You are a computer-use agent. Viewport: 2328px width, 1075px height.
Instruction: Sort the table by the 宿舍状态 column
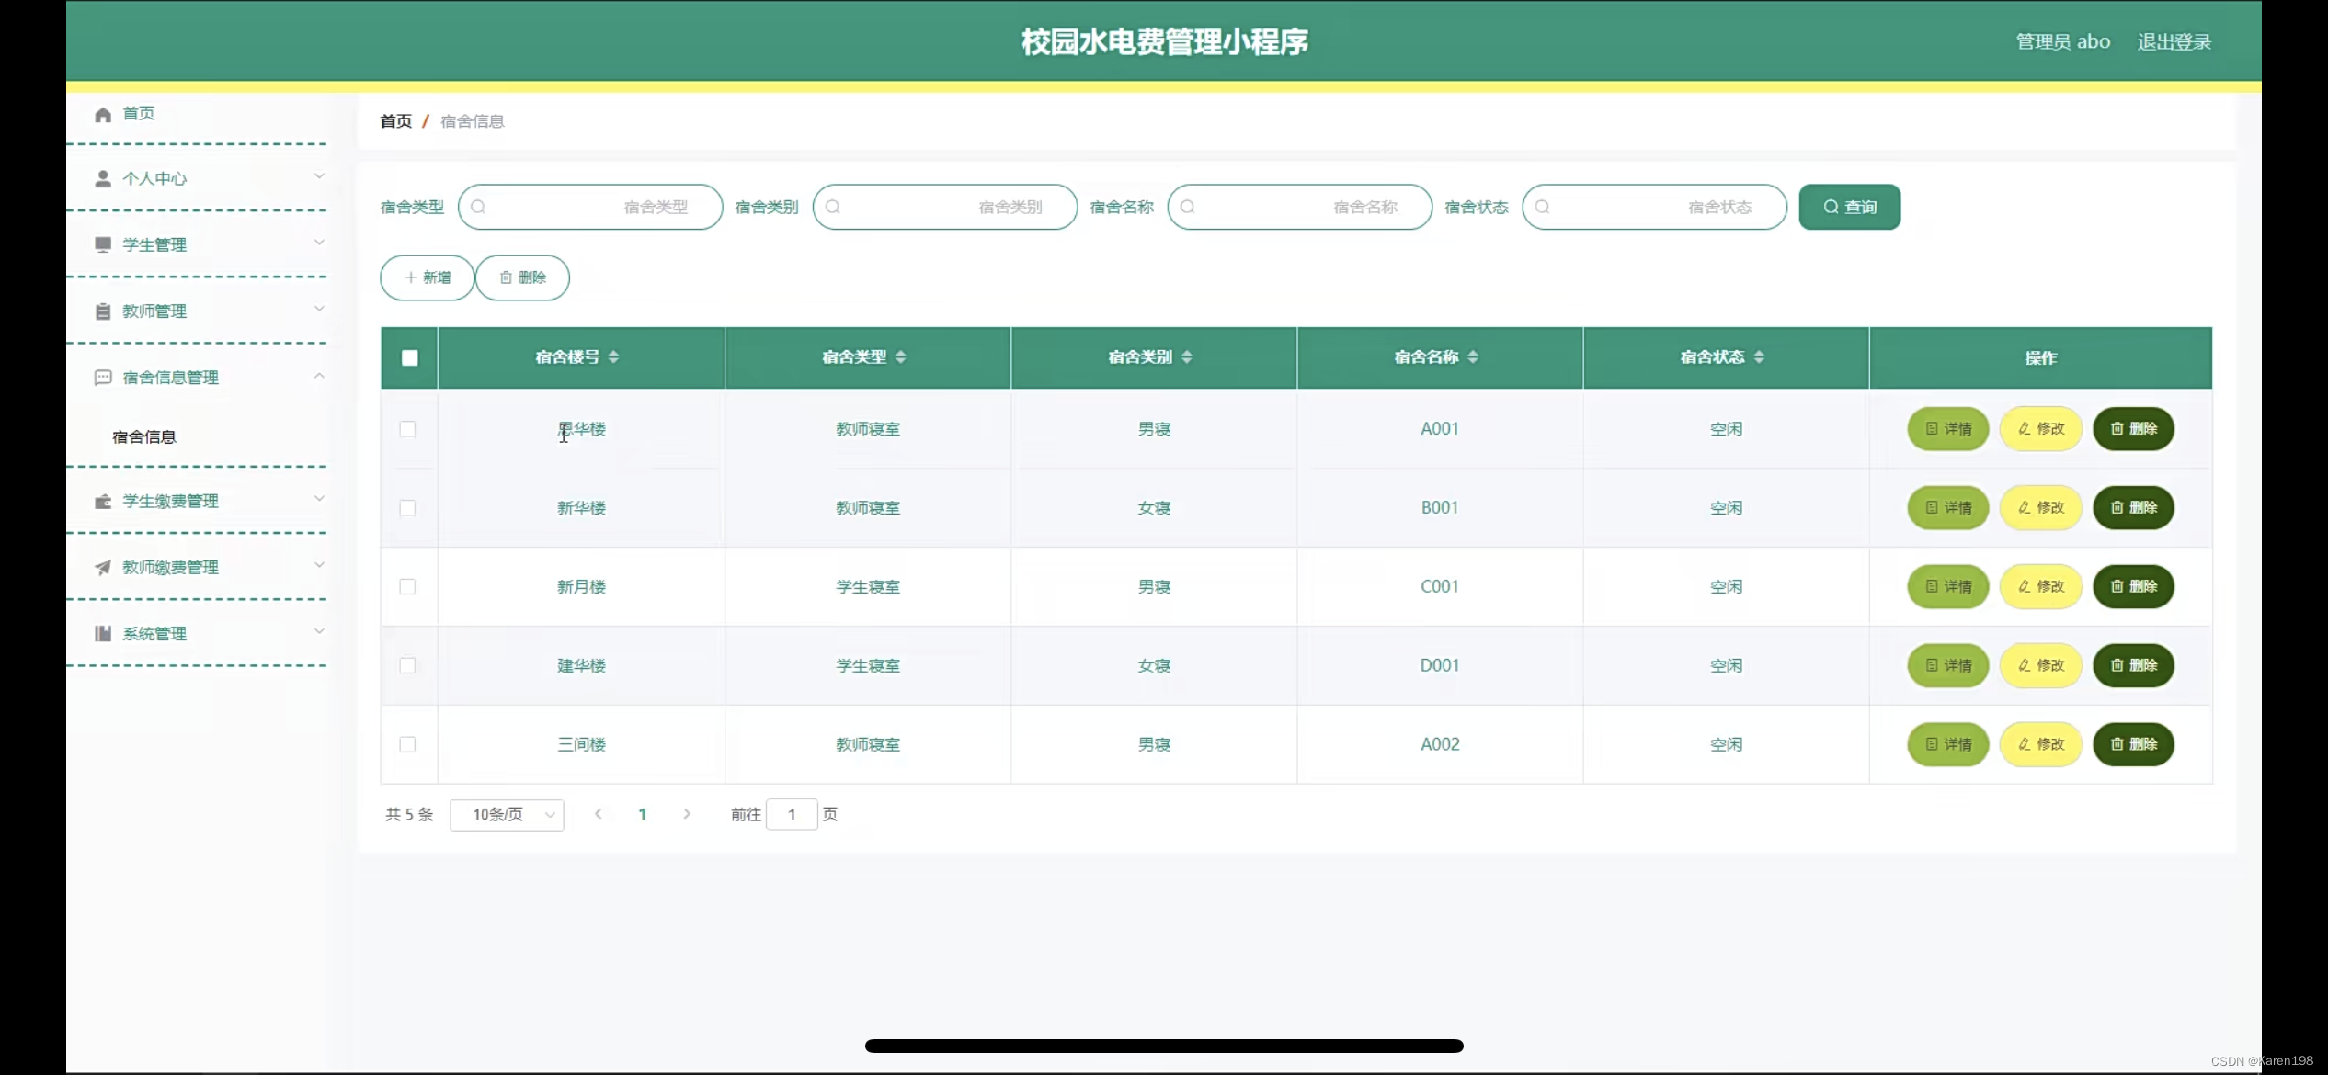click(1759, 357)
